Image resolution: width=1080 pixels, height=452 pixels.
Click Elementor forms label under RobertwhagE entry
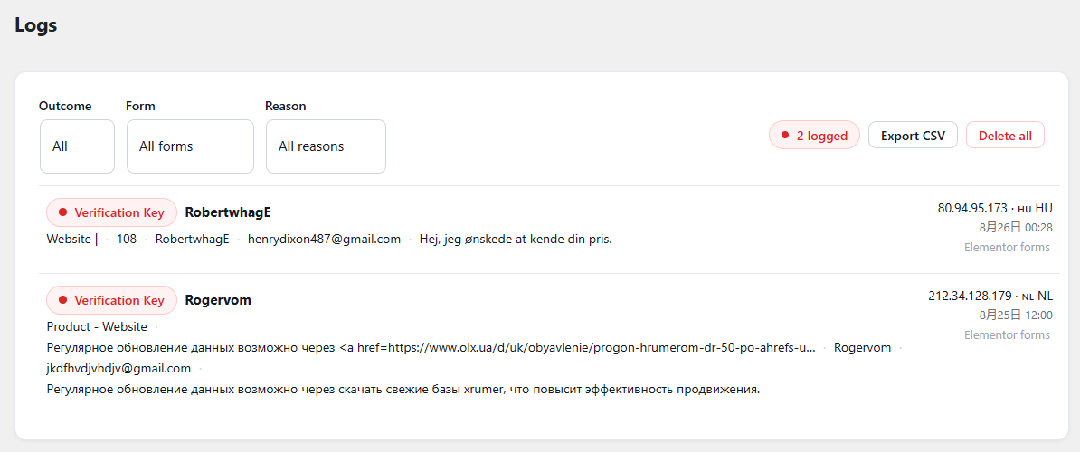(x=1007, y=247)
